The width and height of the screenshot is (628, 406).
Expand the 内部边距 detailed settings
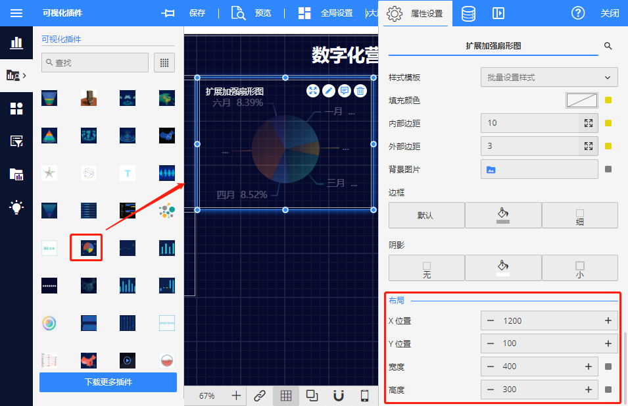[x=589, y=123]
